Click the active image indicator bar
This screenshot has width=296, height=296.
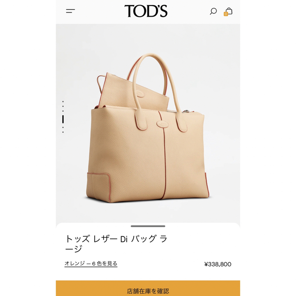pos(63,119)
